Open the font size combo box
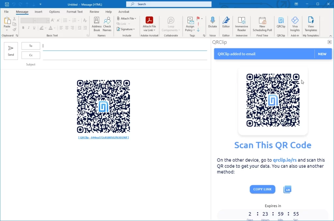Image resolution: width=334 pixels, height=221 pixels. click(x=43, y=21)
